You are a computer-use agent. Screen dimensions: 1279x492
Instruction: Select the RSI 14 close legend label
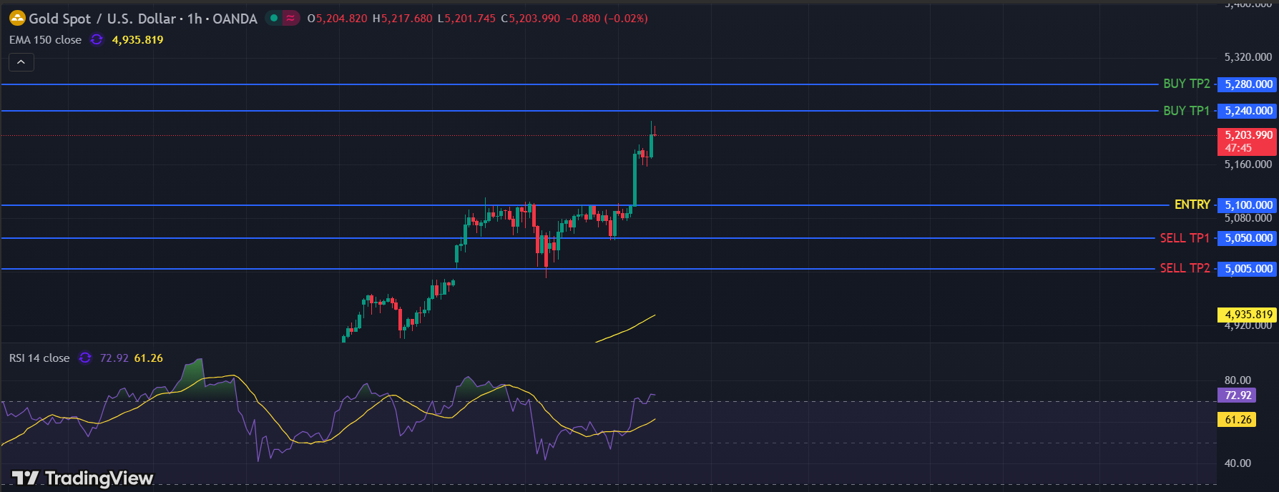[39, 358]
